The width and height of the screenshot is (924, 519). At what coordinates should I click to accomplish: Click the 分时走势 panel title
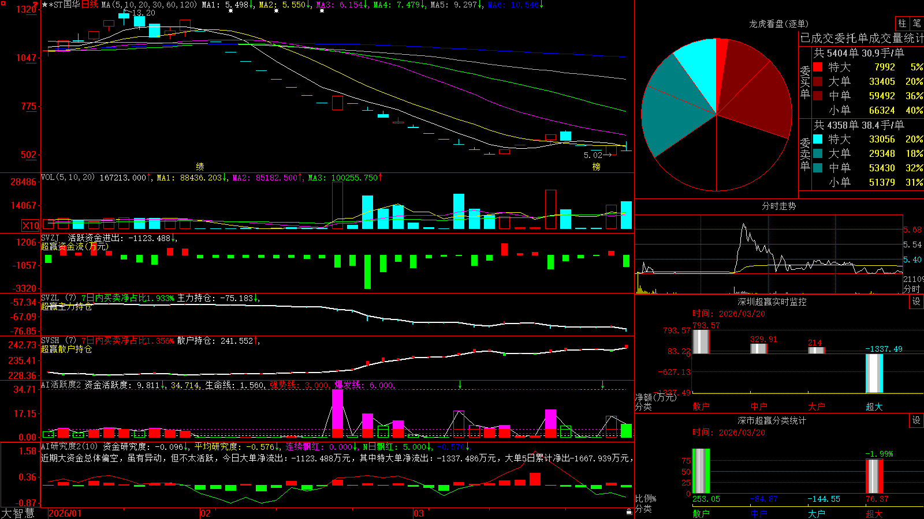pos(778,206)
